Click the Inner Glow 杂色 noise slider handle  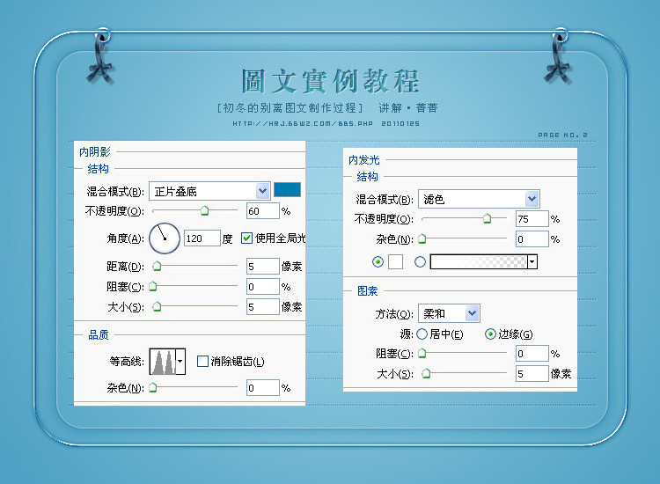click(422, 238)
